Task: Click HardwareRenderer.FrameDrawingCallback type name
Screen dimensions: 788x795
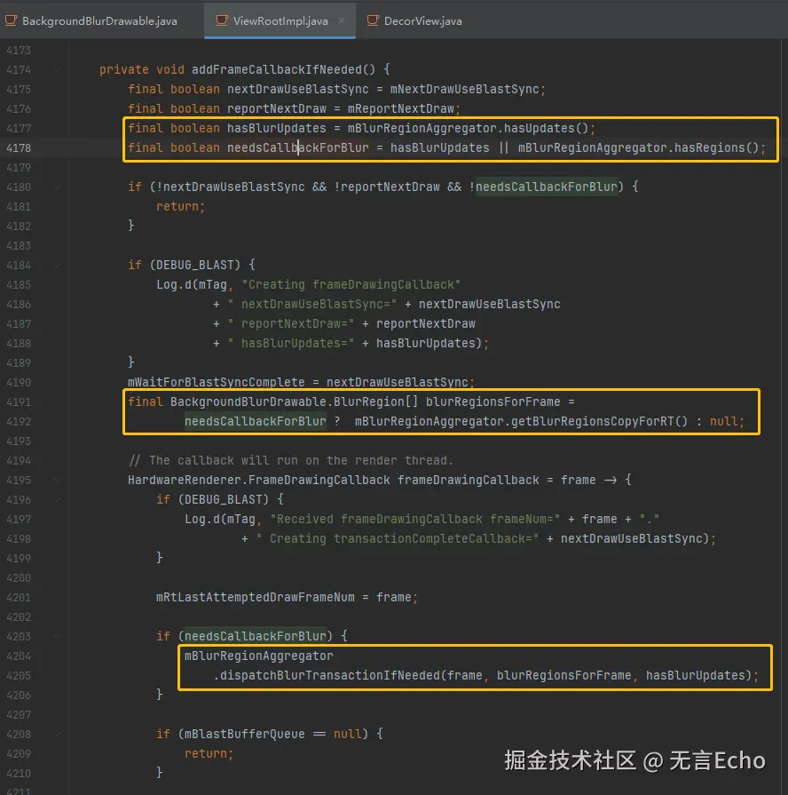Action: 259,481
